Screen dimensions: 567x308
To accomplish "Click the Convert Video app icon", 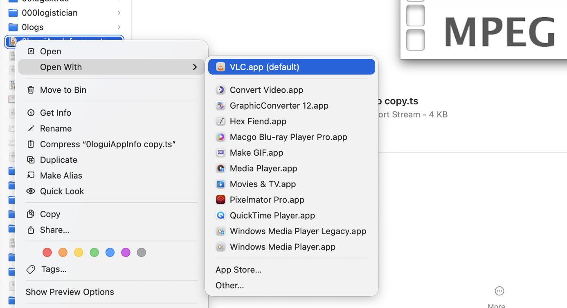I will 220,90.
